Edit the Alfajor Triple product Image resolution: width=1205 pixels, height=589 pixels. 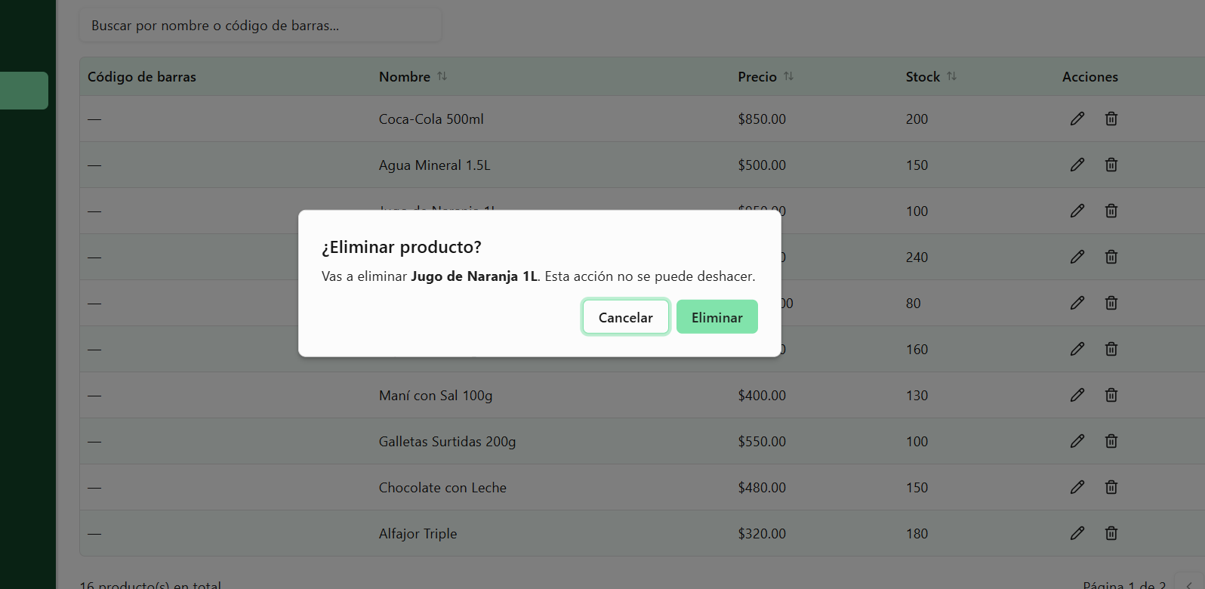tap(1077, 533)
